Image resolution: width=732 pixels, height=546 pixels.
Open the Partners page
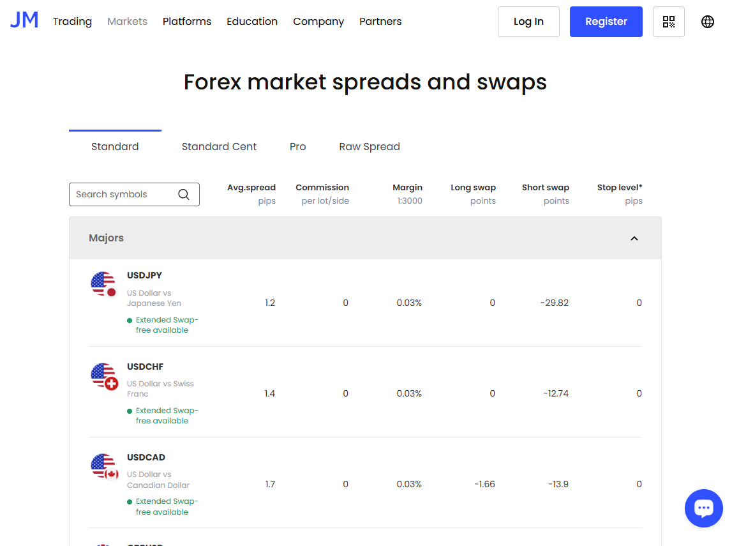380,21
